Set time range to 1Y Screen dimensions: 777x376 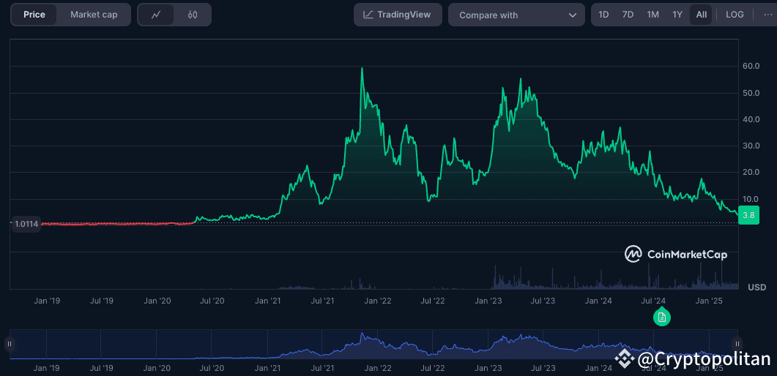click(677, 15)
